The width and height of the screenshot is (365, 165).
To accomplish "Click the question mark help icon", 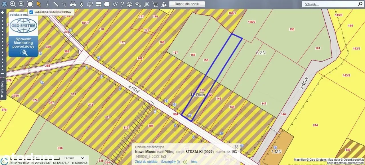I will coord(122,4).
